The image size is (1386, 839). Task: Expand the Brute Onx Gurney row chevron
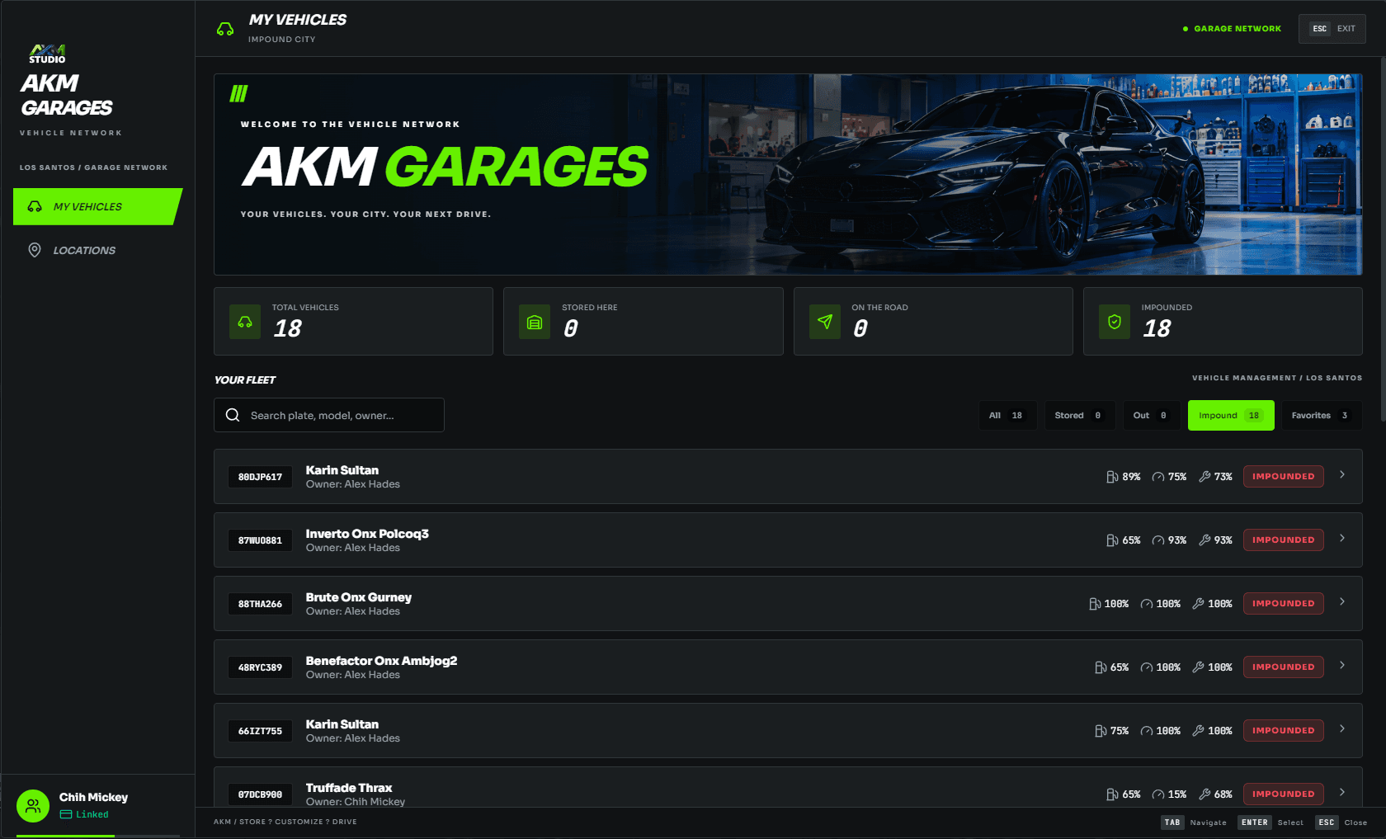click(x=1342, y=601)
